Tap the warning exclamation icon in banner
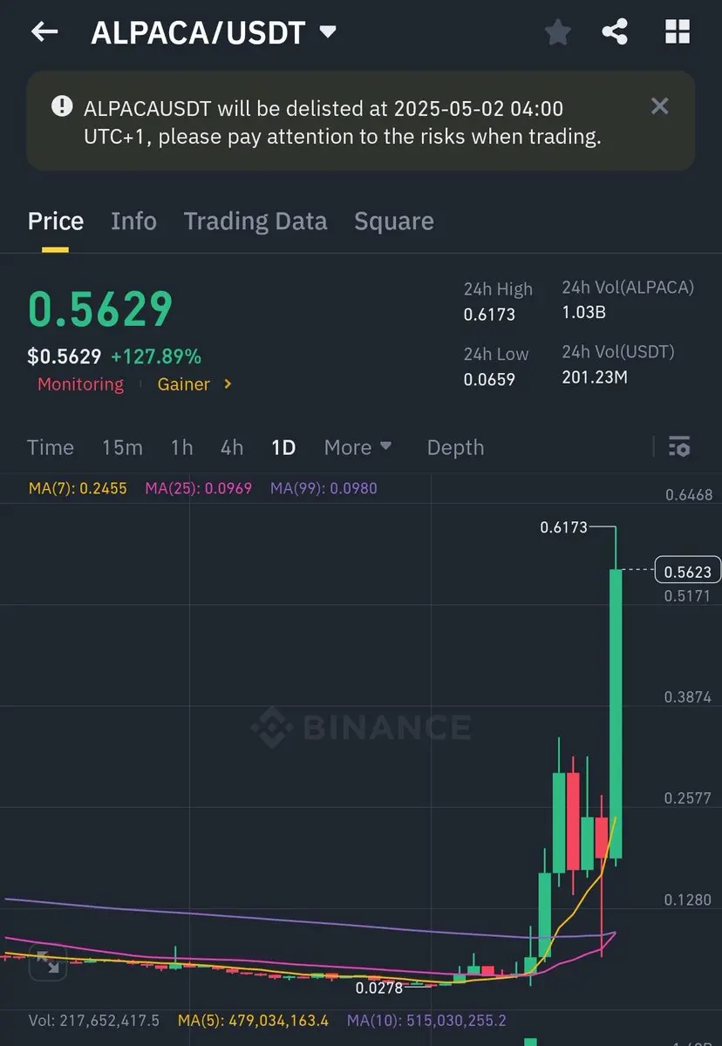Viewport: 722px width, 1046px height. coord(62,106)
